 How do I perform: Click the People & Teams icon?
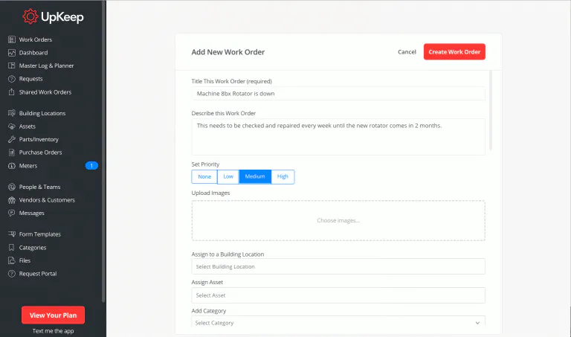(12, 187)
